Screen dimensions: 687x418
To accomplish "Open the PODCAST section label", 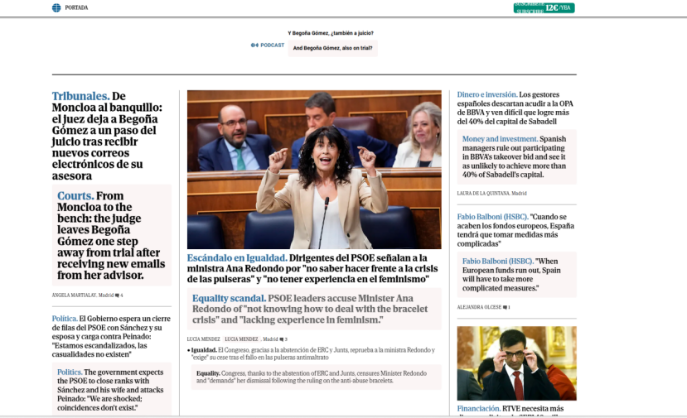I will point(272,45).
